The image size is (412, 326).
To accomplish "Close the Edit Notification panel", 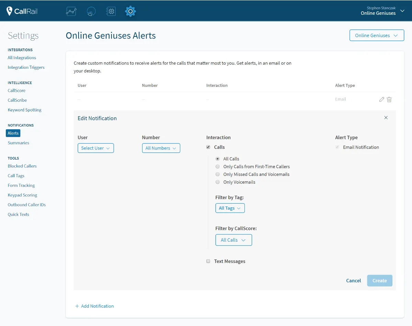I will coord(386,118).
